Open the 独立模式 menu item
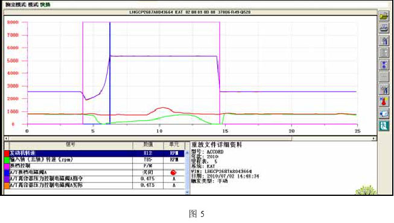This screenshot has width=394, height=223. (16, 5)
